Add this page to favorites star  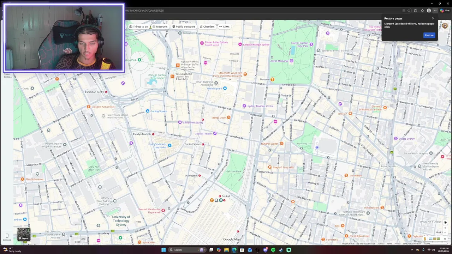pyautogui.click(x=409, y=11)
